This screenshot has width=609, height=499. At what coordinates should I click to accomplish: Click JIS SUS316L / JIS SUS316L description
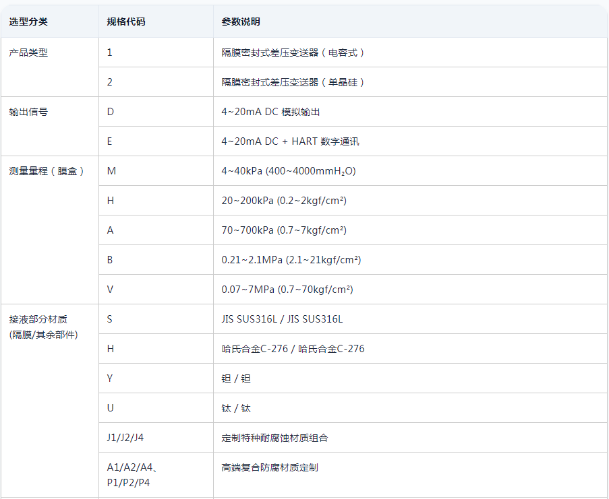[283, 319]
